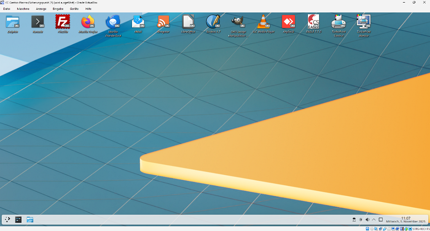Open the KMail desktop icon
Viewport: 430px width, 231px height.
click(138, 22)
